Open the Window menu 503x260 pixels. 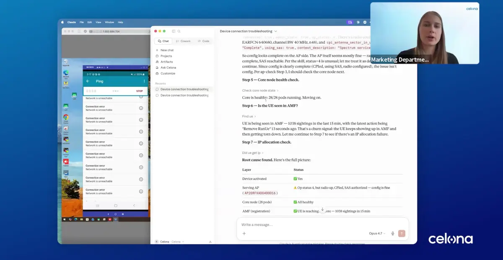tap(109, 22)
